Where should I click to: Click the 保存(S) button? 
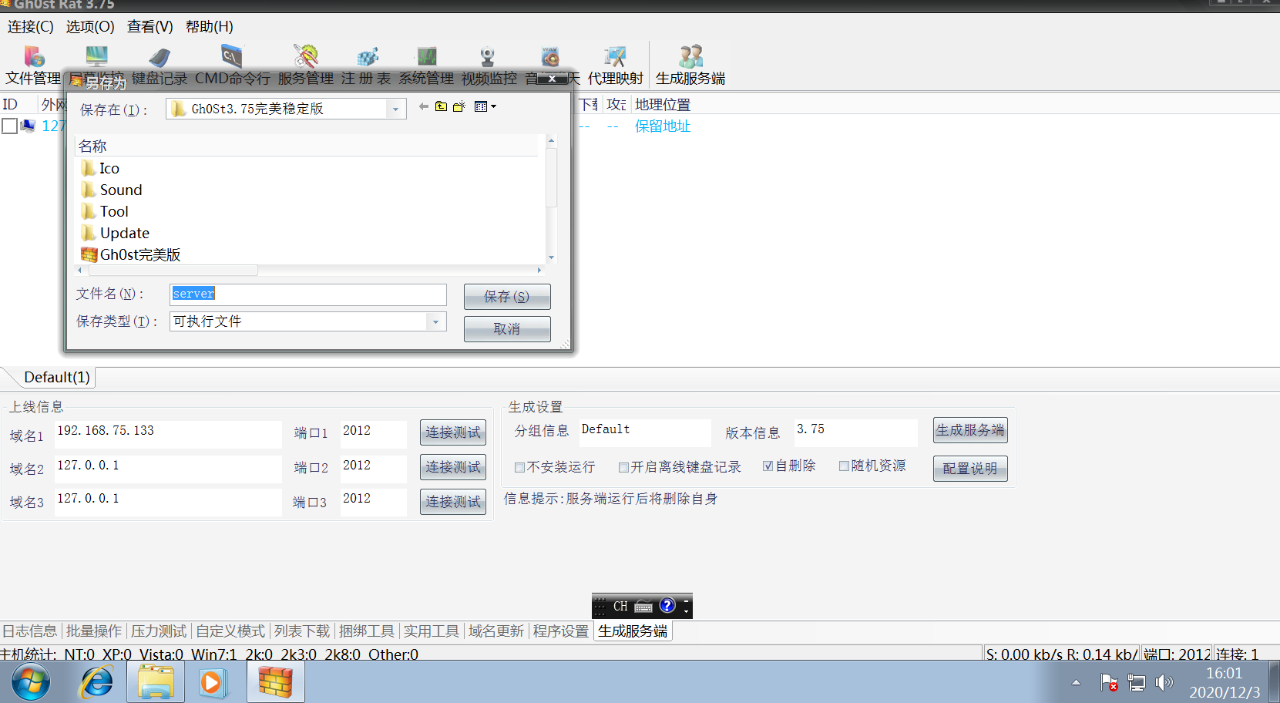(507, 297)
